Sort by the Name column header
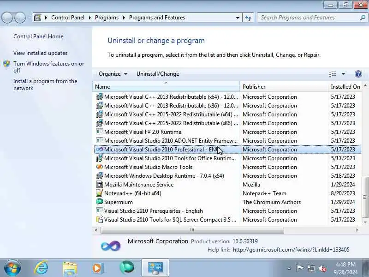 [x=166, y=87]
